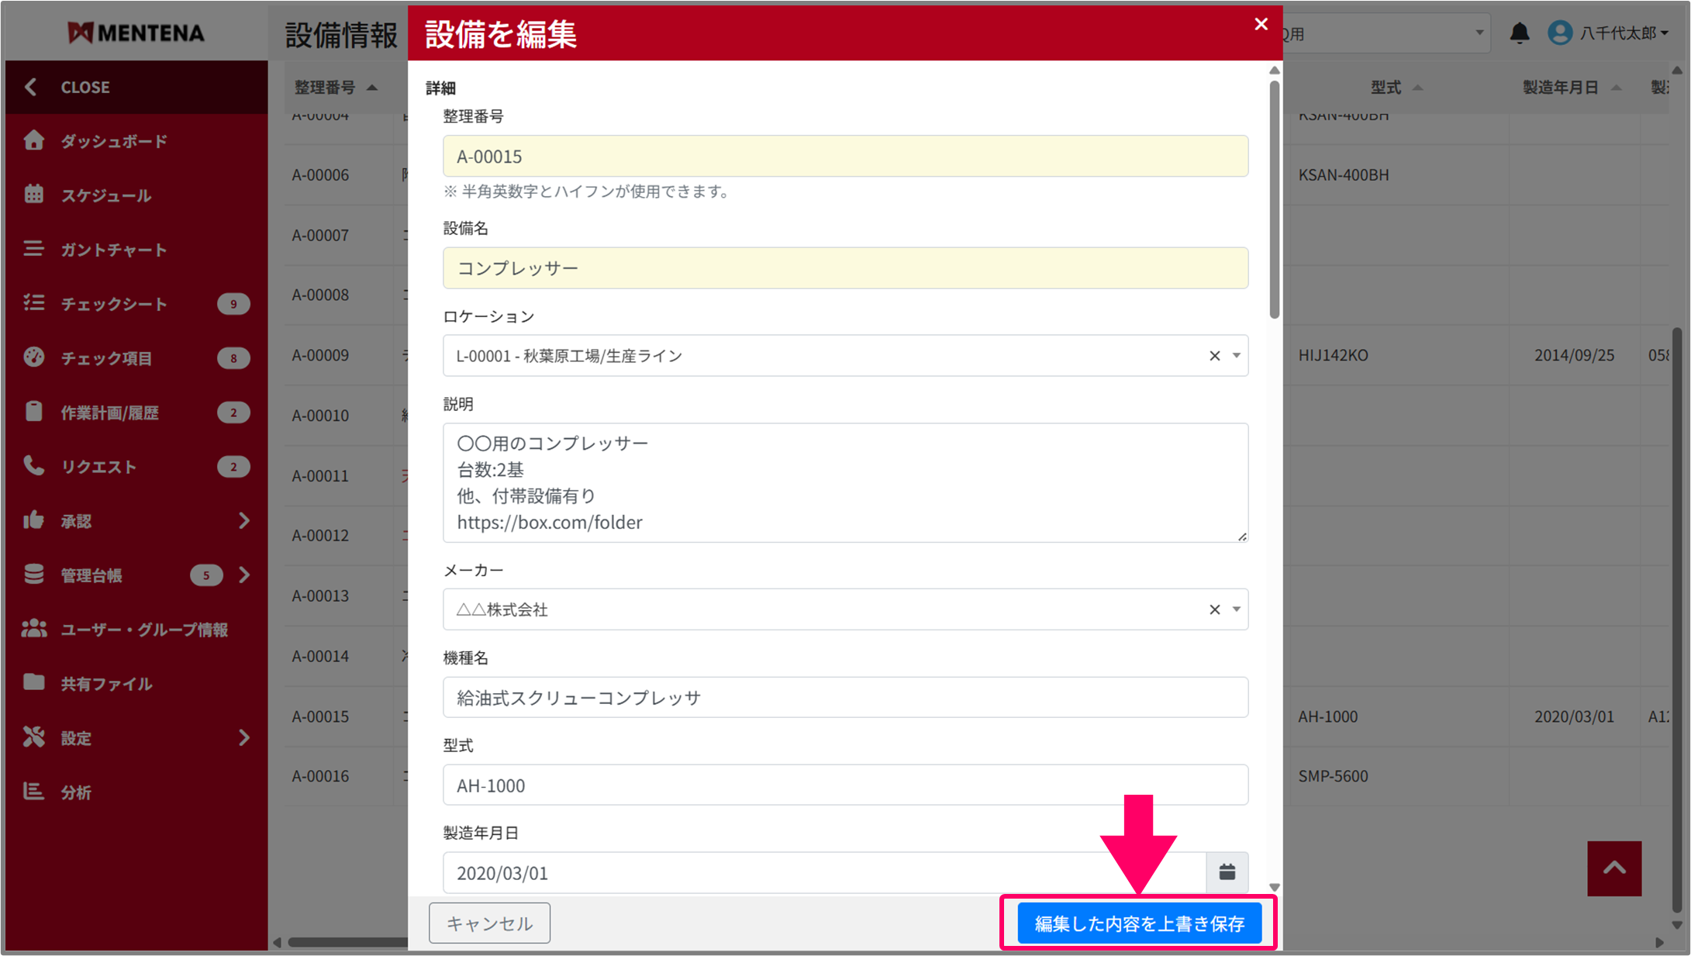The image size is (1691, 956).
Task: Clear the selected maker value
Action: 1214,609
